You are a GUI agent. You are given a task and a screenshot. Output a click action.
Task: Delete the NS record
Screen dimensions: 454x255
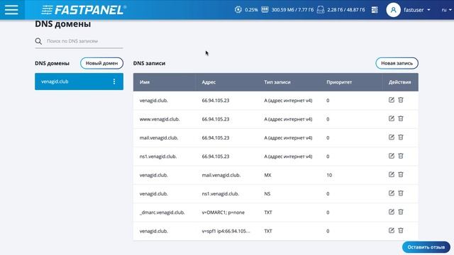[401, 193]
